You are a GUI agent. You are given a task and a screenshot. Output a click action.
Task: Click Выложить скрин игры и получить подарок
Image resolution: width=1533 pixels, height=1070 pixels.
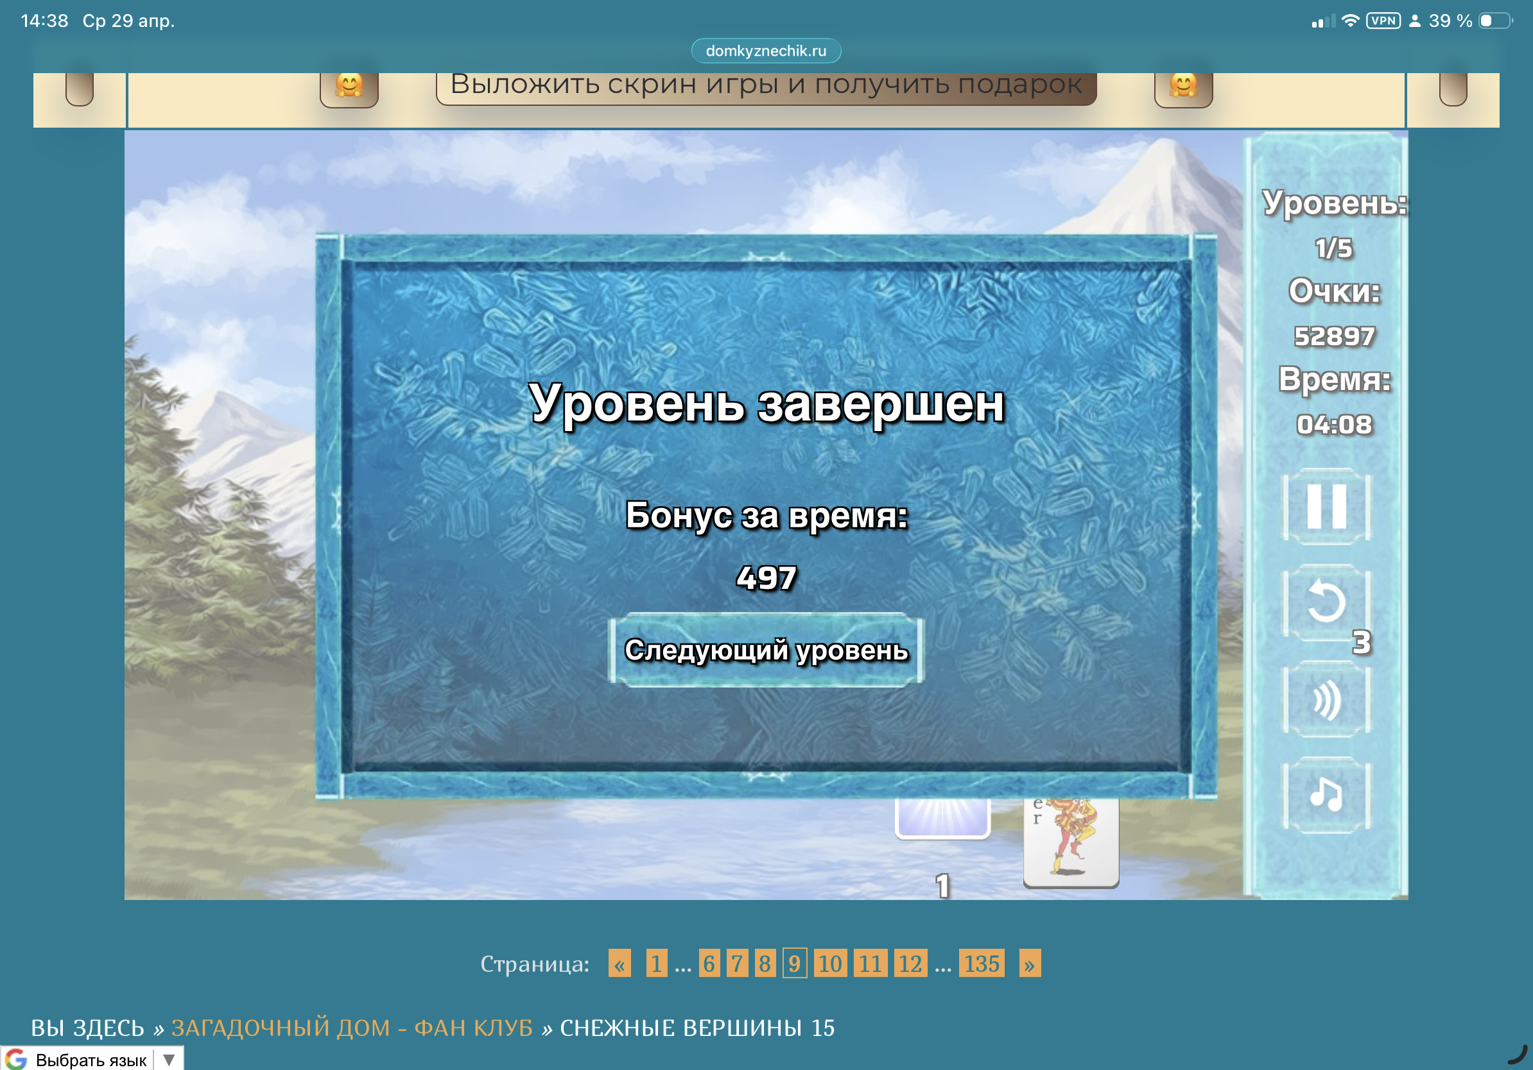766,86
